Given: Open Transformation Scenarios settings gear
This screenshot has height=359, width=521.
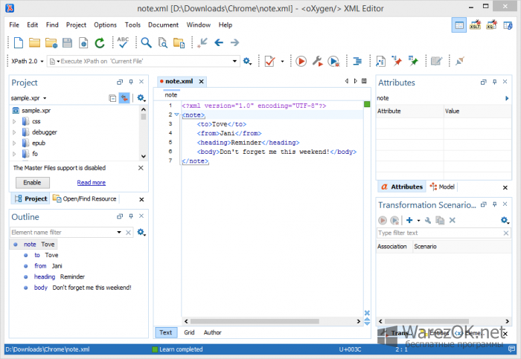Looking at the screenshot, I should coord(505,220).
